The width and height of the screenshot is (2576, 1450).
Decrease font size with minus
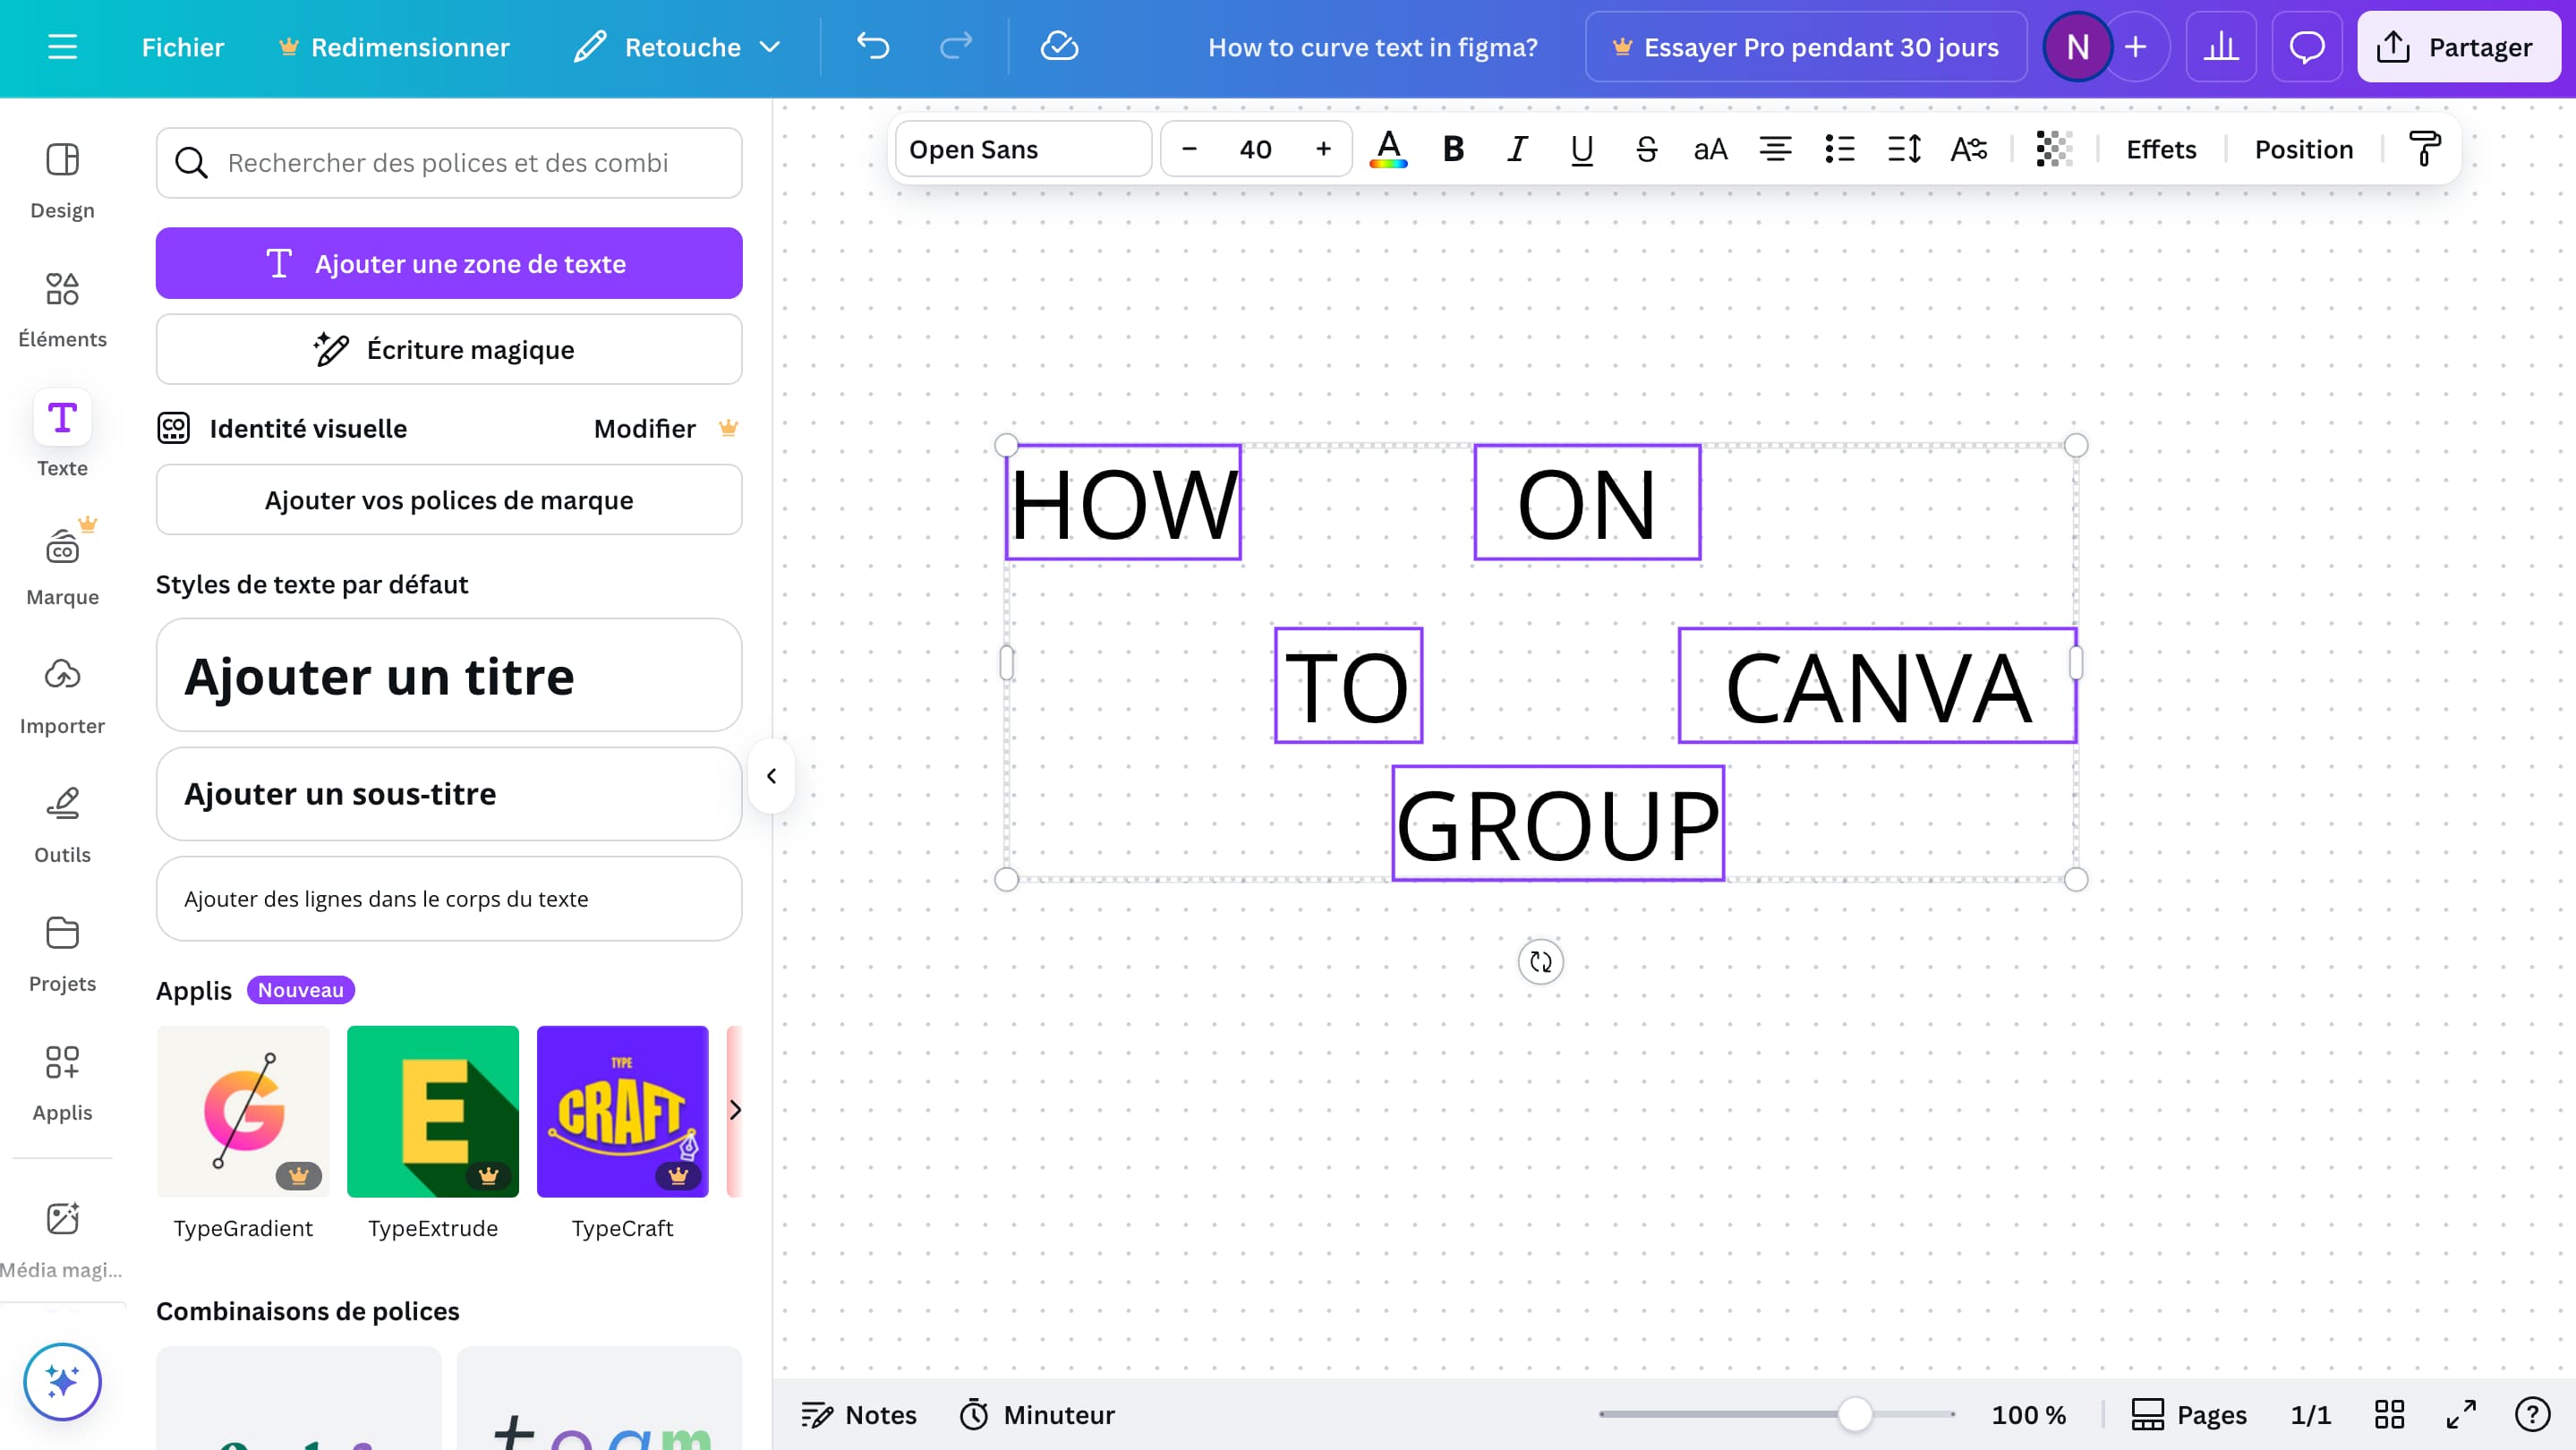(1189, 149)
